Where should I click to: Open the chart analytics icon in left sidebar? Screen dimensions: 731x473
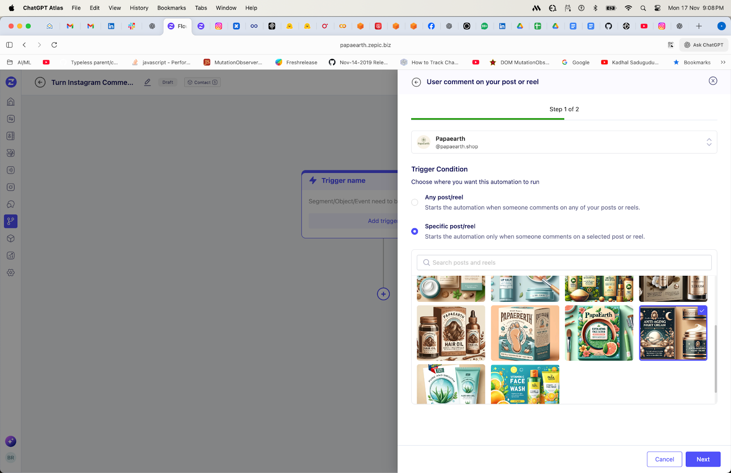click(x=11, y=256)
